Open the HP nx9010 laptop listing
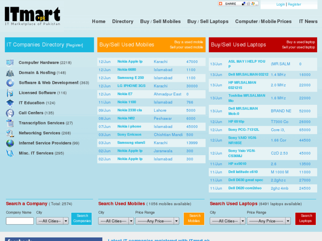This screenshot has height=241, width=322. 237,164
